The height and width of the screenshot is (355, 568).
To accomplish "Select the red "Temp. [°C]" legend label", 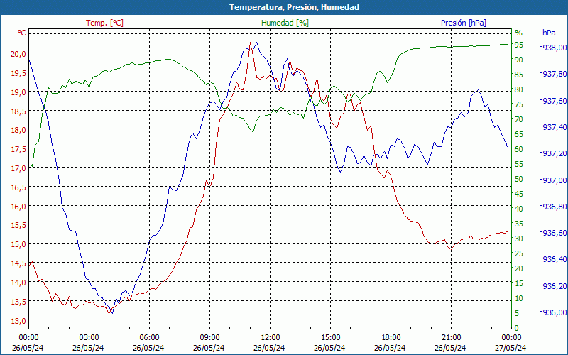I will tap(104, 23).
